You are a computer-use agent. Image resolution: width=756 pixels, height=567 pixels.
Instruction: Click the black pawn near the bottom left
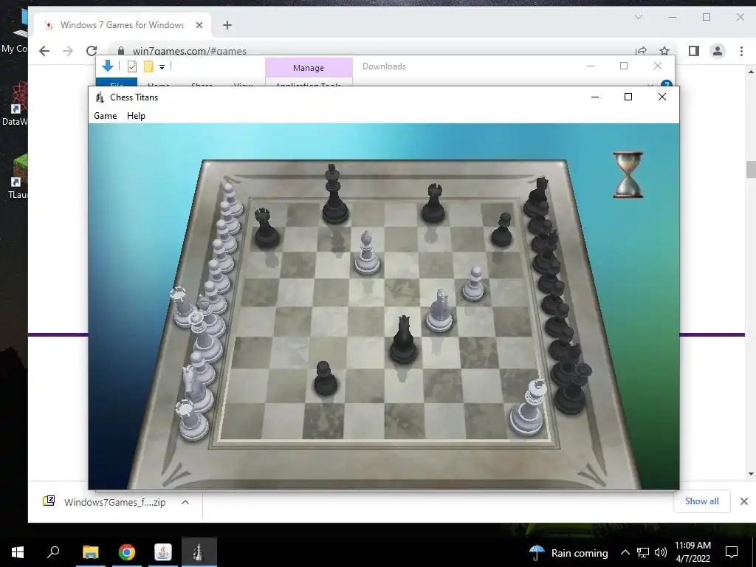326,379
